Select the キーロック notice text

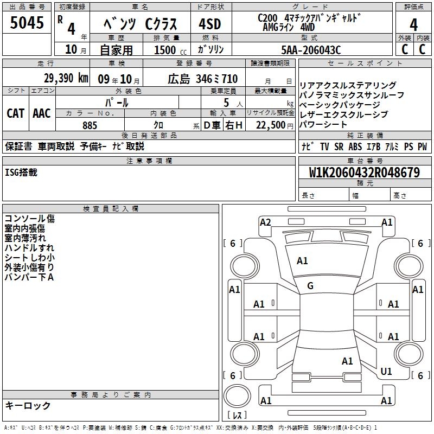[x=28, y=406]
